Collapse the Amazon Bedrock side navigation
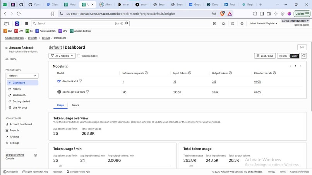 6,48
